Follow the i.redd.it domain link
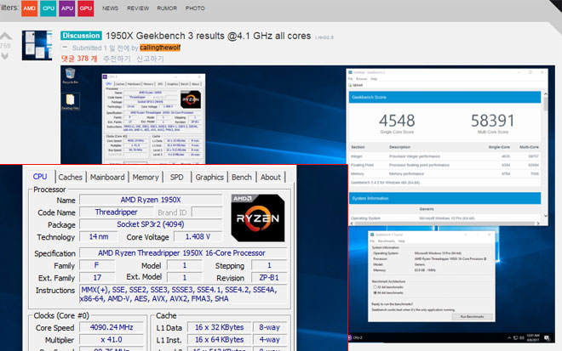This screenshot has width=562, height=351. click(x=324, y=37)
